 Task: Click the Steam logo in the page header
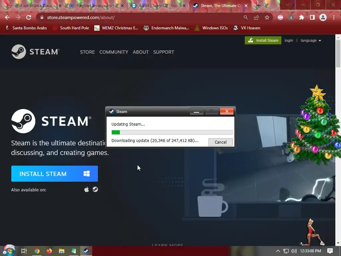click(x=35, y=52)
